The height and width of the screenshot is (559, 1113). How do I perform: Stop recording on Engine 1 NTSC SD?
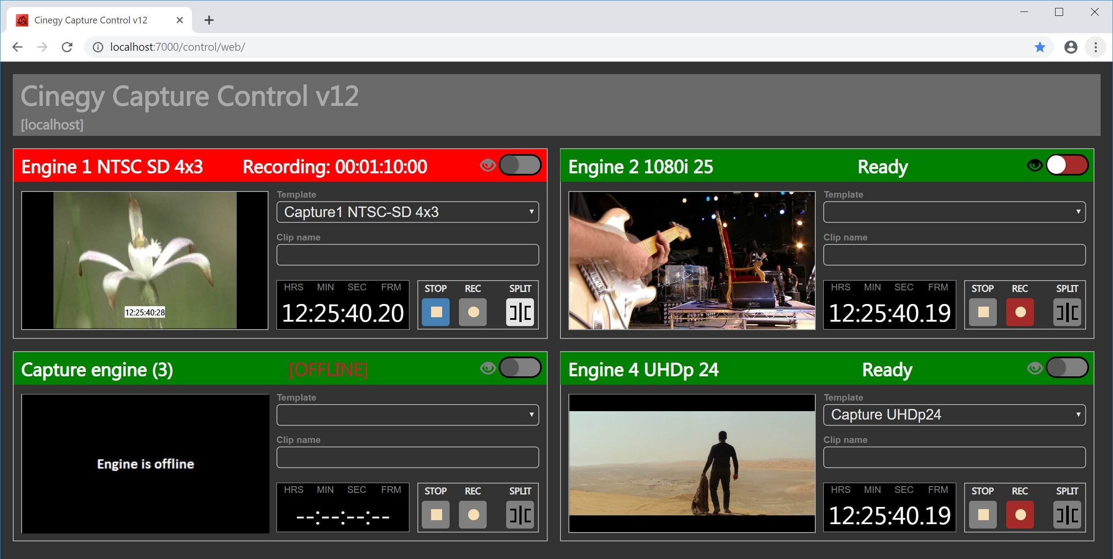(435, 312)
